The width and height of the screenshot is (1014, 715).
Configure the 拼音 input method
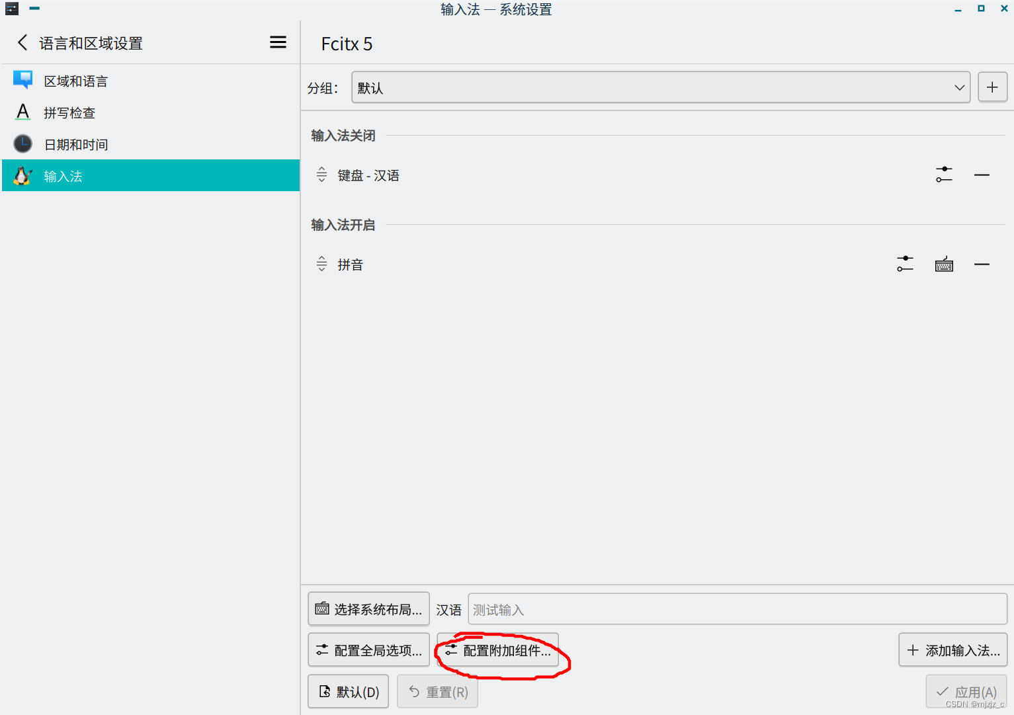pos(905,264)
